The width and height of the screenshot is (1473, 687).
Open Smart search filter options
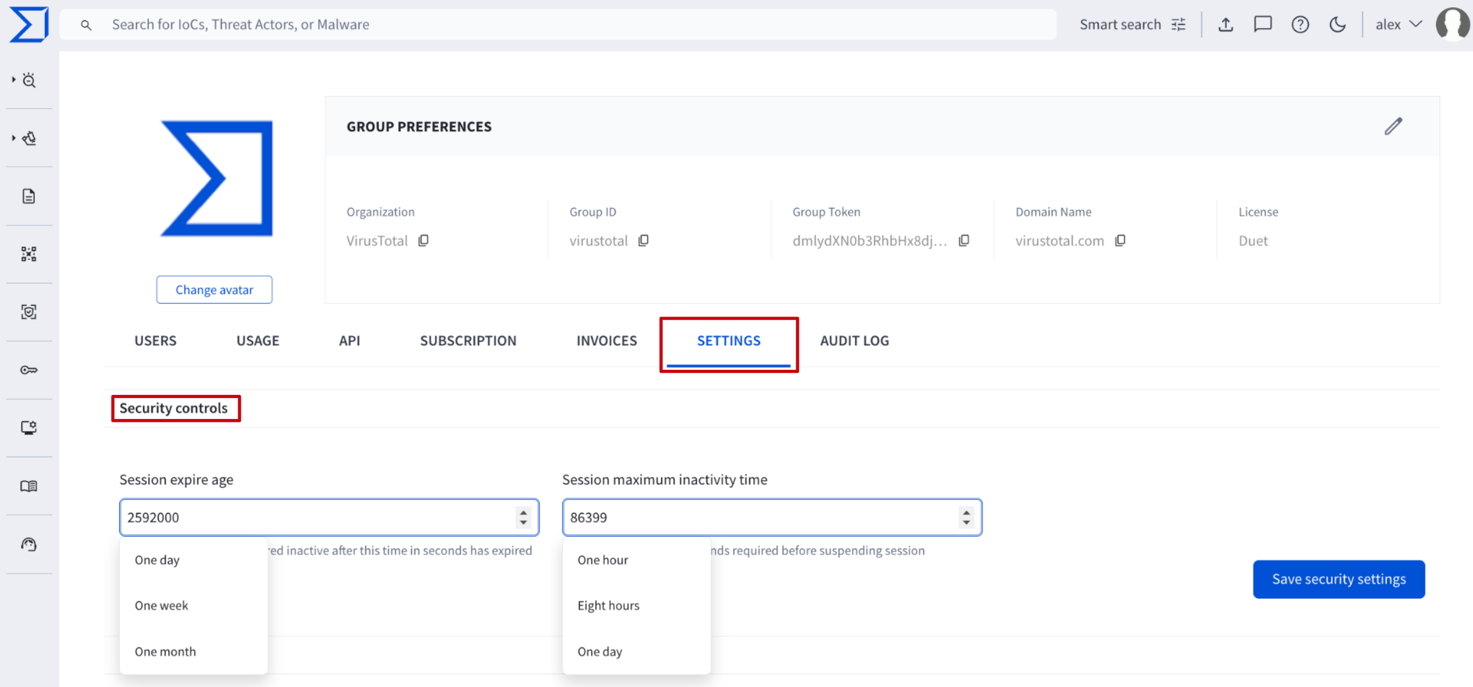(1178, 25)
